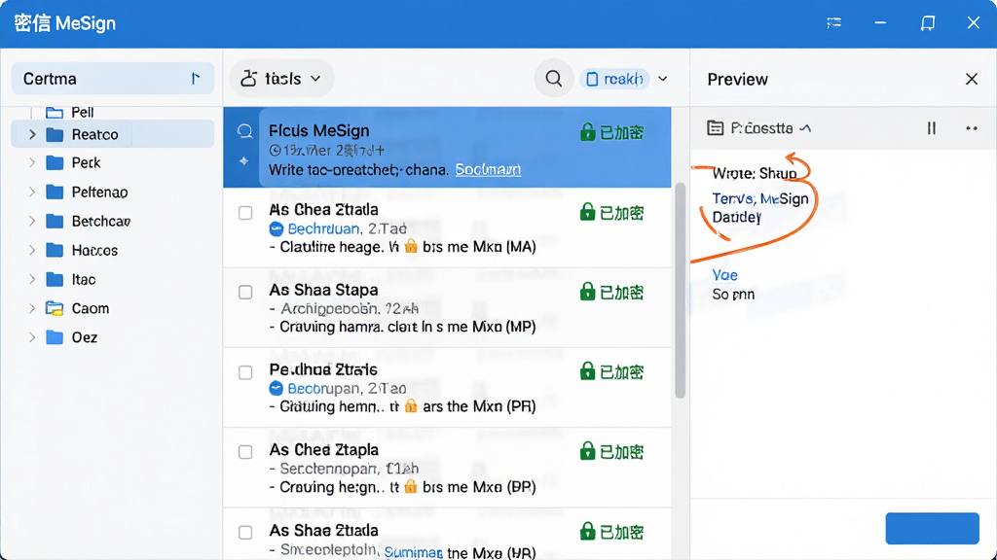997x560 pixels.
Task: Click the pause icon in preview header
Action: [932, 128]
